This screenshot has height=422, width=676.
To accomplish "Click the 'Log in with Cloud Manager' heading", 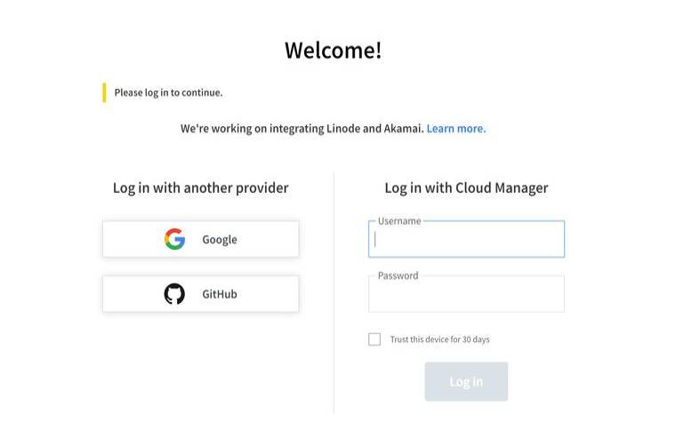I will (x=466, y=187).
